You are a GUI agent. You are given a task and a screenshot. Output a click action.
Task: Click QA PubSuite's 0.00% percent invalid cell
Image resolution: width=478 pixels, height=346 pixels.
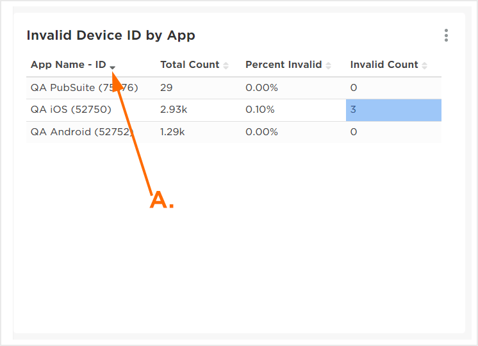point(261,88)
